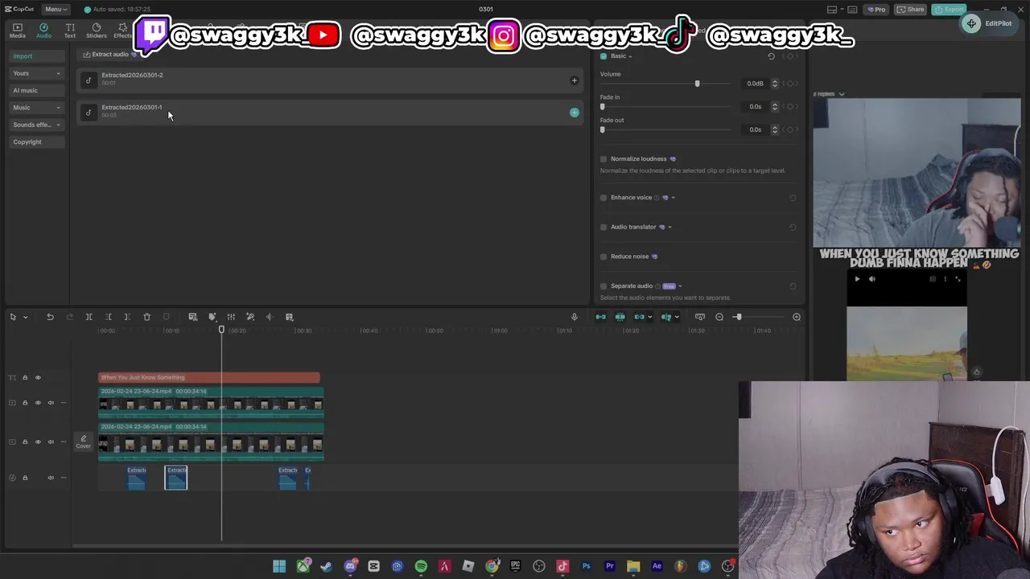The width and height of the screenshot is (1030, 579).
Task: Open the Media tab
Action: pyautogui.click(x=17, y=31)
